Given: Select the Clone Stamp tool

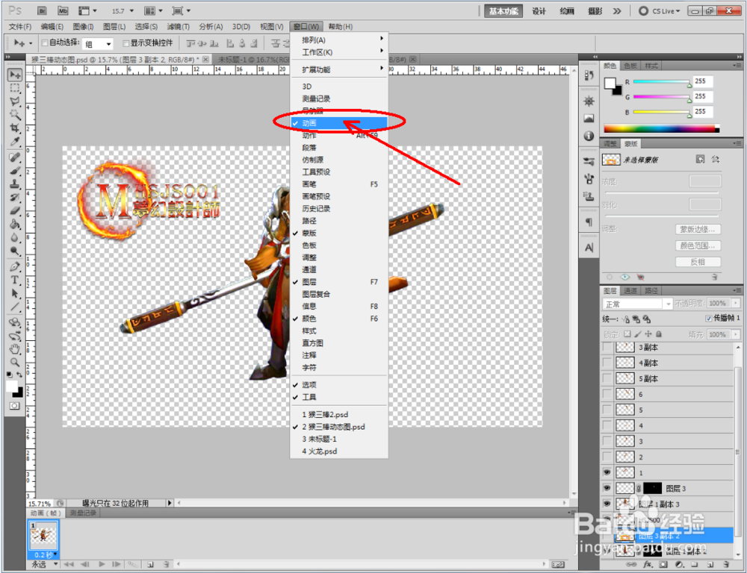Looking at the screenshot, I should [x=15, y=184].
